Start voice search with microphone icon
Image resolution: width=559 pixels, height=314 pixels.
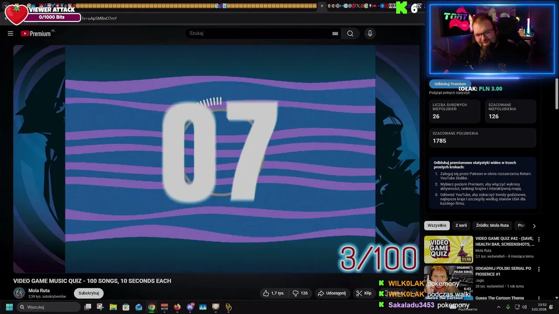(x=370, y=34)
